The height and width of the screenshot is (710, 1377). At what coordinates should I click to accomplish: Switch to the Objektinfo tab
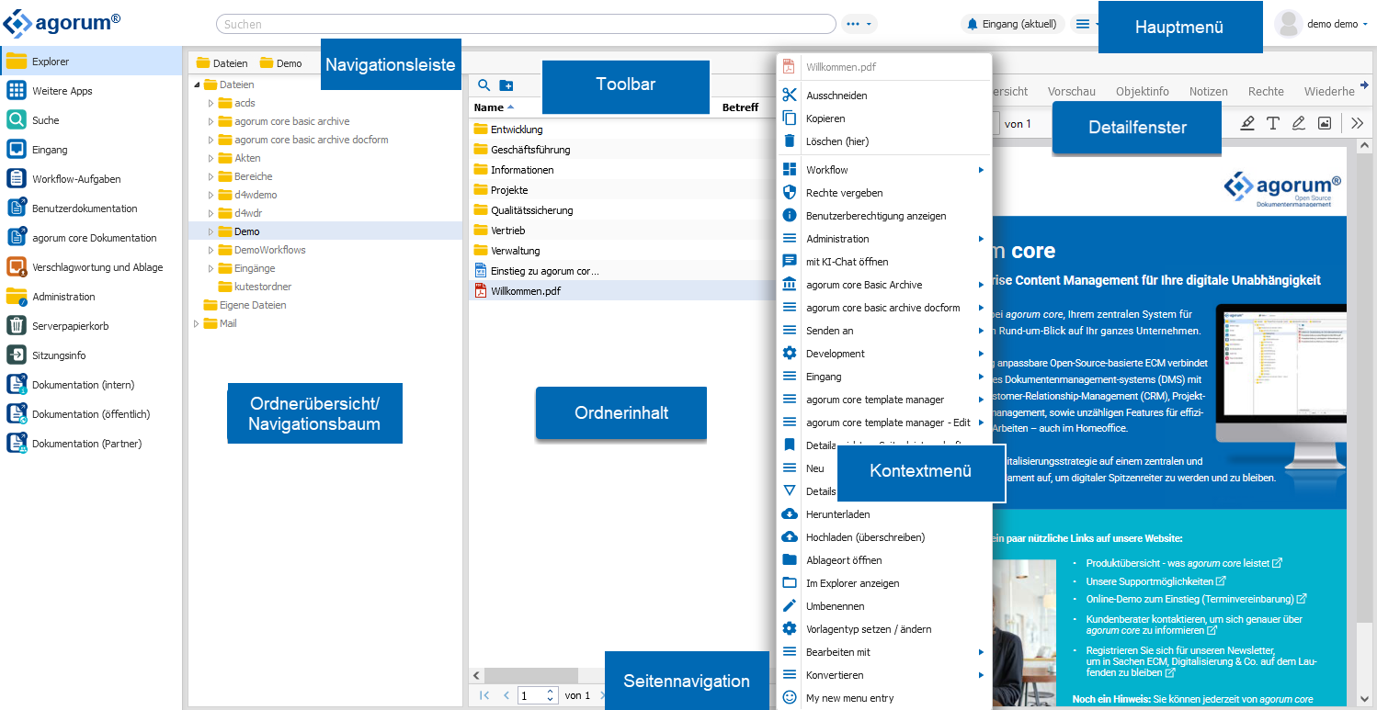[1143, 91]
